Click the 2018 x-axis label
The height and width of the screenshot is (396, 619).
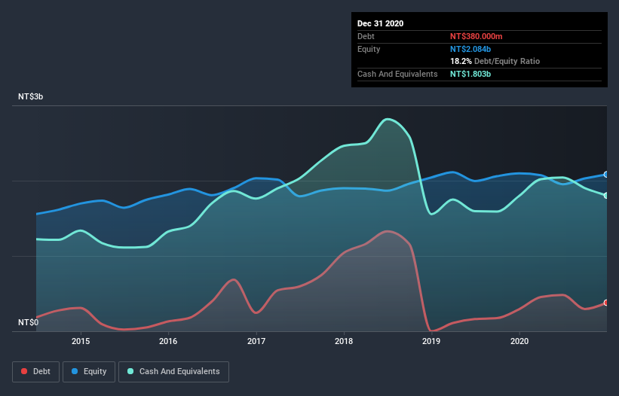click(344, 341)
